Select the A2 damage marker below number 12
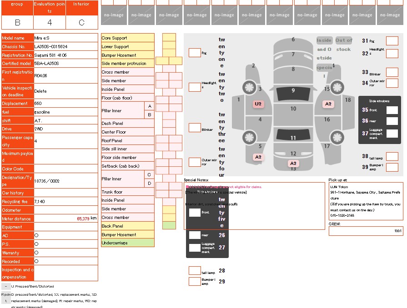 point(293,164)
